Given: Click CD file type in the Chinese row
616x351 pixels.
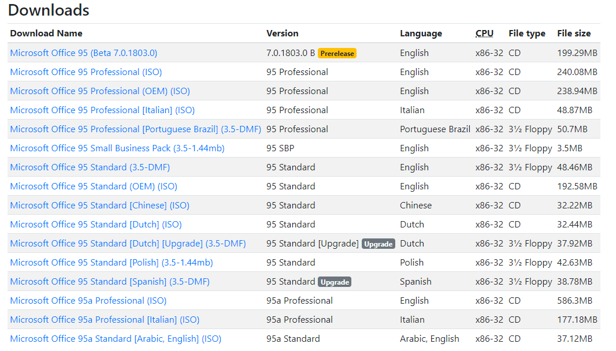Looking at the screenshot, I should [515, 206].
